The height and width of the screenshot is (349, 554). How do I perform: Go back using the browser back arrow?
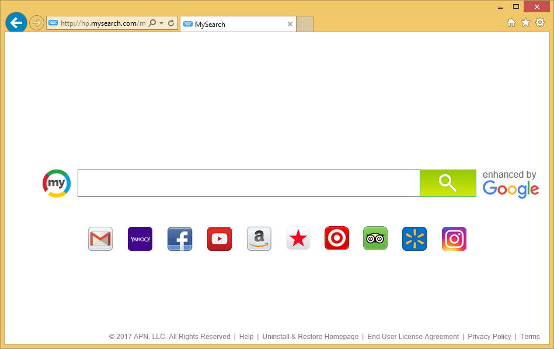[16, 23]
